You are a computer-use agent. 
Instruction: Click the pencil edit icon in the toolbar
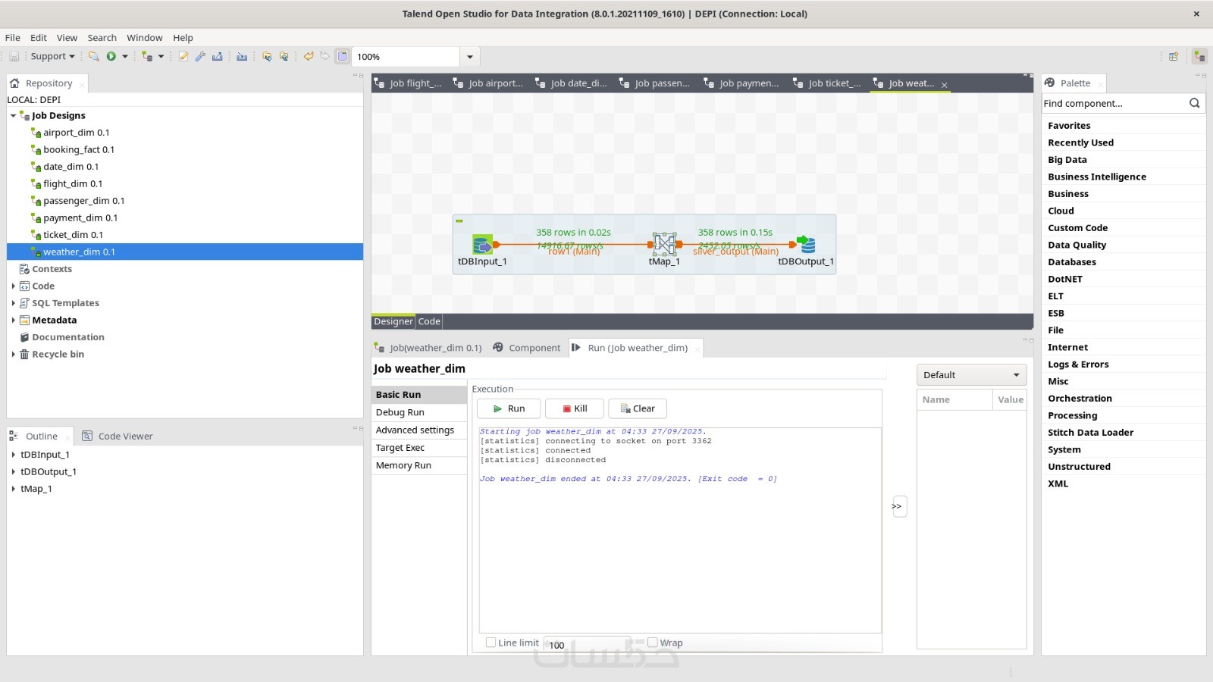tap(183, 56)
